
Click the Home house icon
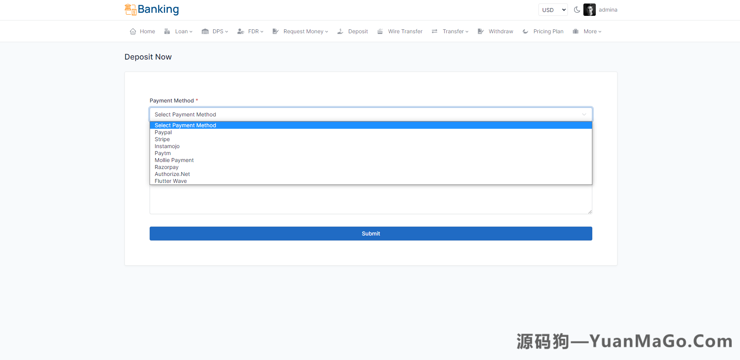(133, 31)
